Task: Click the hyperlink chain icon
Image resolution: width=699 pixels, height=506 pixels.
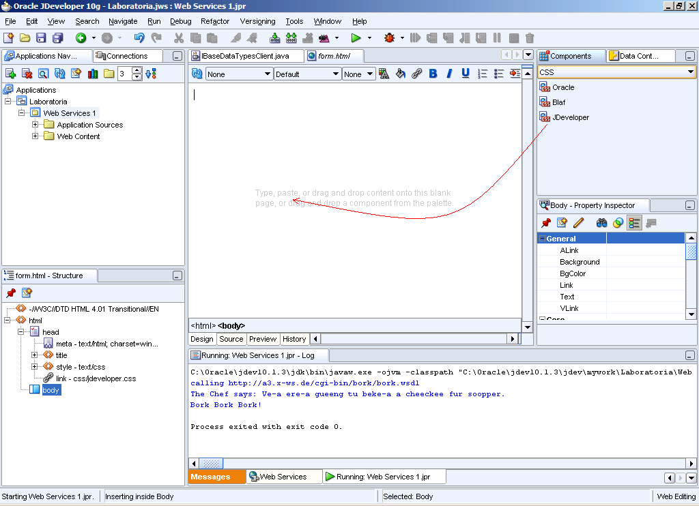Action: coord(417,74)
